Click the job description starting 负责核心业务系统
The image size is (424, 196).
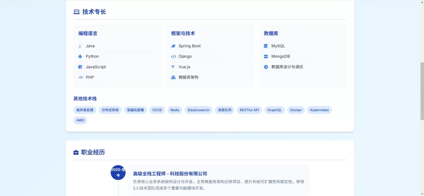pos(219,185)
